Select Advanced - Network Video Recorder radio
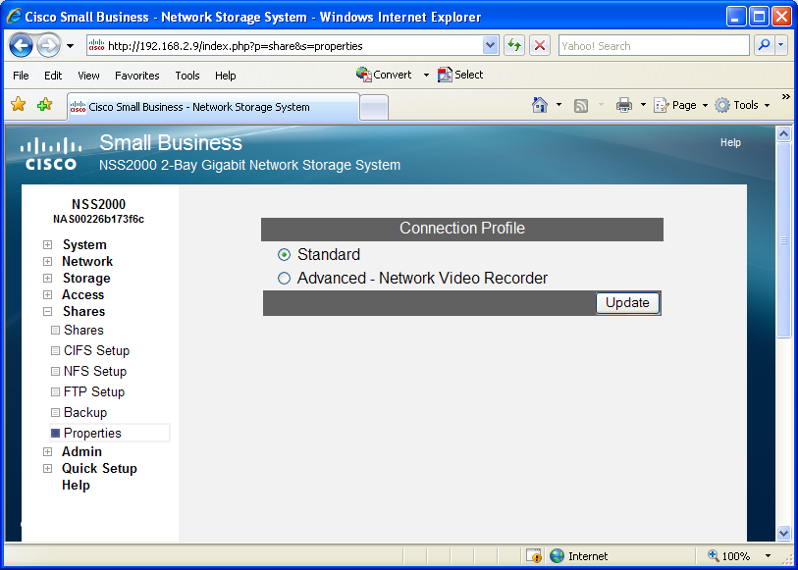798x570 pixels. tap(284, 279)
